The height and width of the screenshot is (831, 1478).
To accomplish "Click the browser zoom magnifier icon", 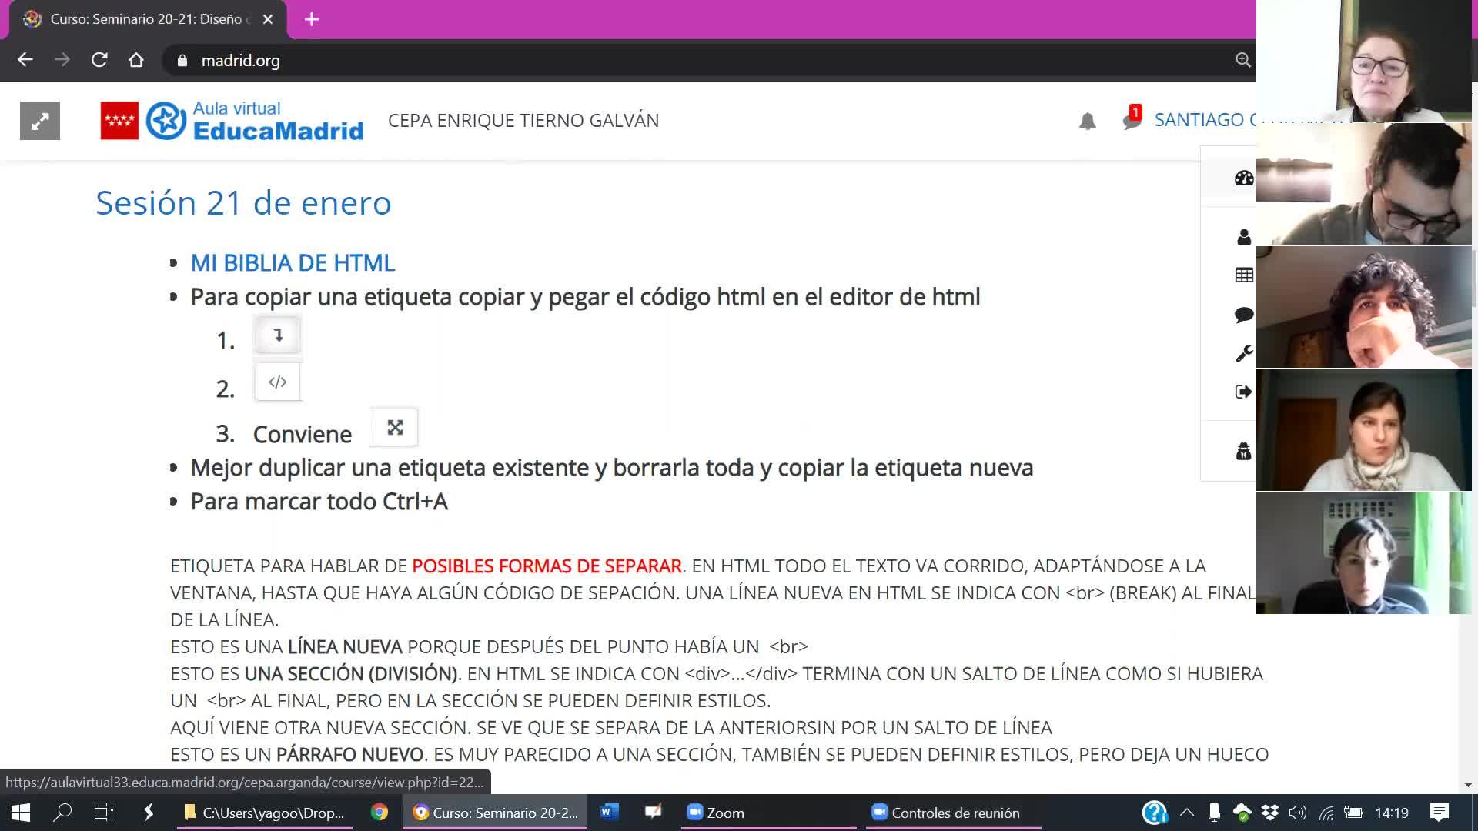I will (x=1242, y=60).
